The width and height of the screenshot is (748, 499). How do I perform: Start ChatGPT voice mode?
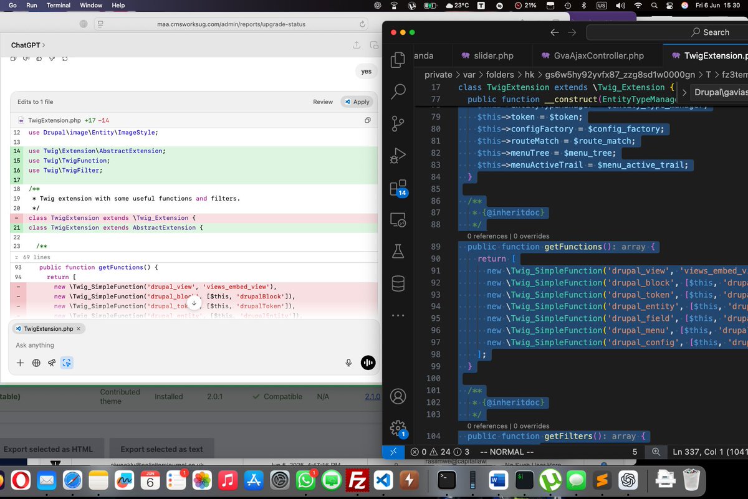pos(368,363)
